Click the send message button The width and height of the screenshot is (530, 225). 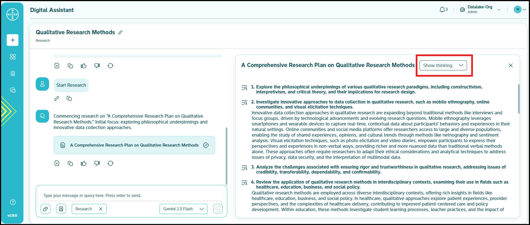[218, 209]
